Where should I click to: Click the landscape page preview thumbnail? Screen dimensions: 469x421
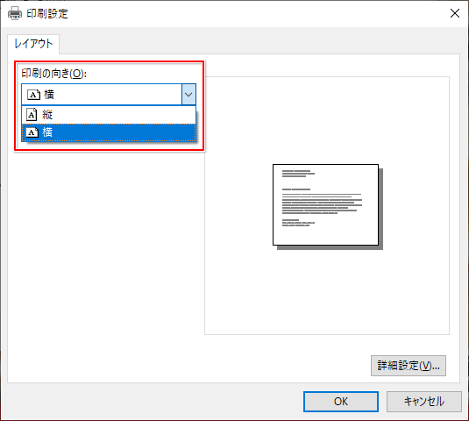[325, 204]
